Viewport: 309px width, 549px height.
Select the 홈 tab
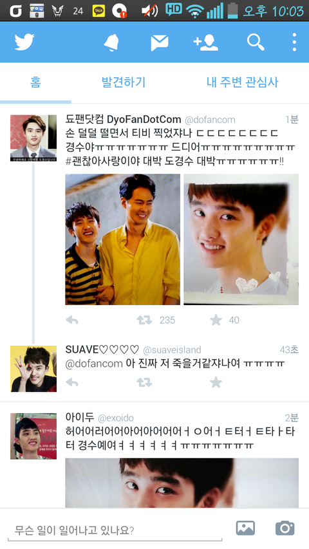(x=35, y=82)
